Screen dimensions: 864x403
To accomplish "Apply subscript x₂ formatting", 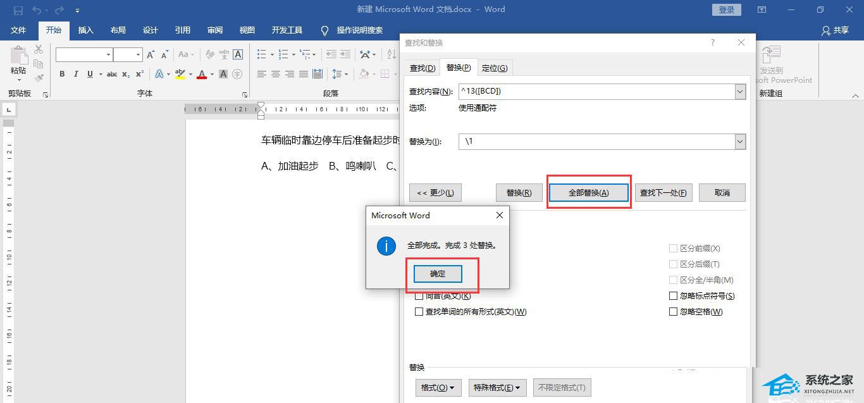I will 126,74.
